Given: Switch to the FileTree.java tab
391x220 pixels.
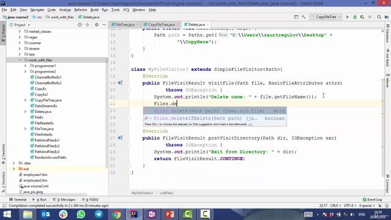Looking at the screenshot, I should 125,24.
